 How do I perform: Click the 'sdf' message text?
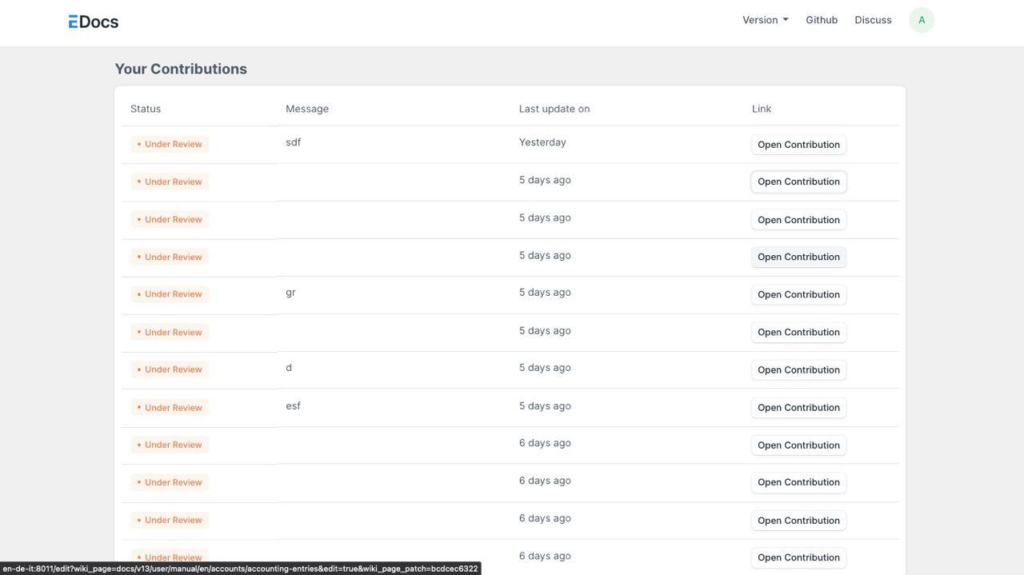coord(293,142)
